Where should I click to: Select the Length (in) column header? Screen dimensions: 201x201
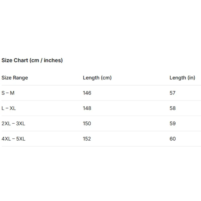pyautogui.click(x=182, y=78)
